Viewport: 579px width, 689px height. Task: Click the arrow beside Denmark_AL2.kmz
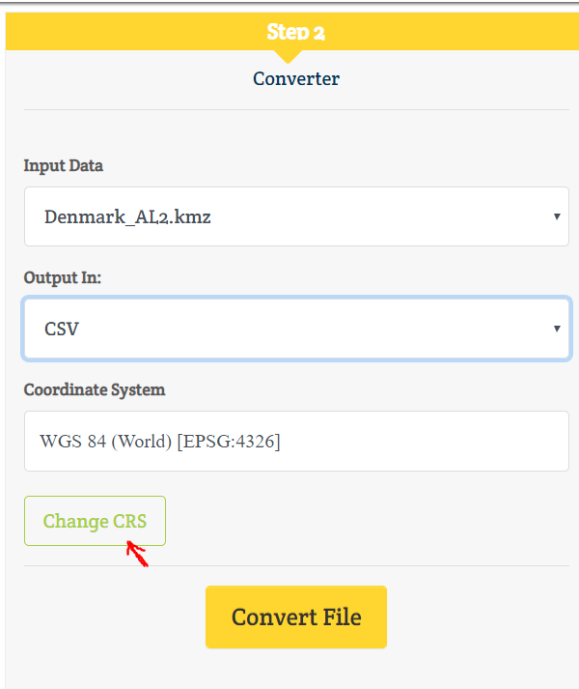[x=557, y=216]
